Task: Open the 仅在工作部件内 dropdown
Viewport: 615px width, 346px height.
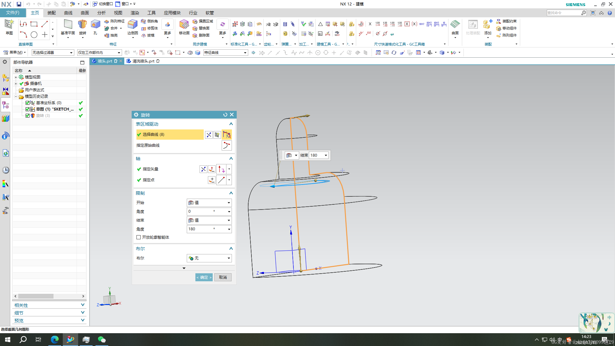Action: [99, 53]
